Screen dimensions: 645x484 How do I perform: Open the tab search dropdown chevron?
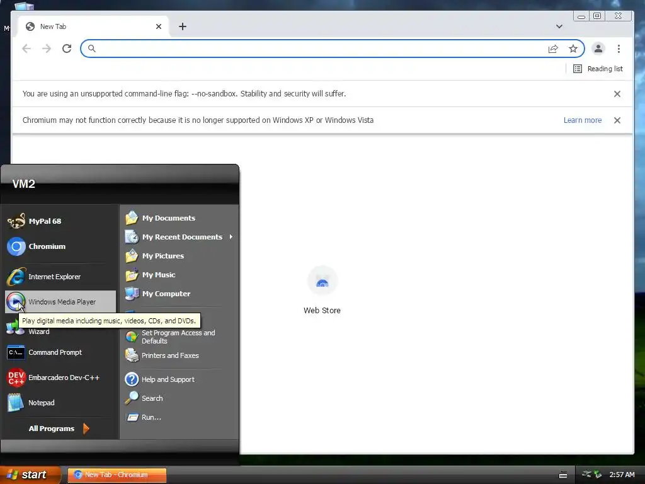coord(559,26)
